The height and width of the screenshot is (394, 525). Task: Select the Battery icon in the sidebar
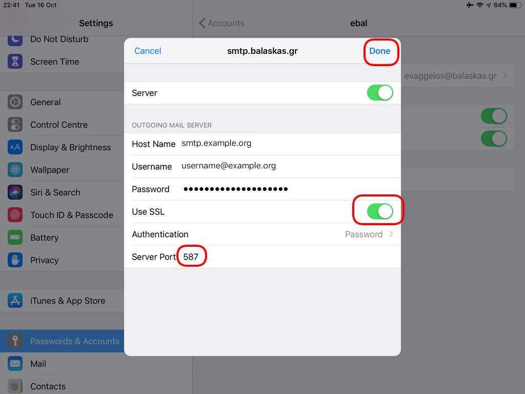point(15,238)
